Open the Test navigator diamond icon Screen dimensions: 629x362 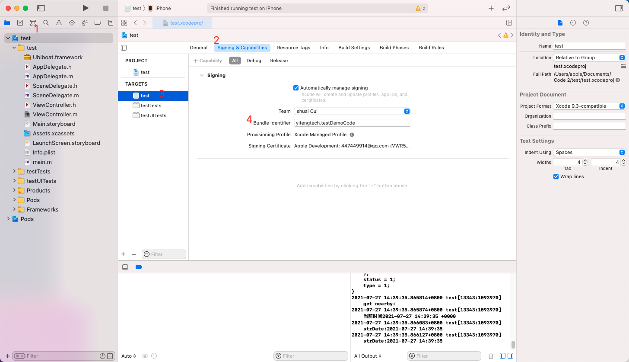pyautogui.click(x=72, y=23)
